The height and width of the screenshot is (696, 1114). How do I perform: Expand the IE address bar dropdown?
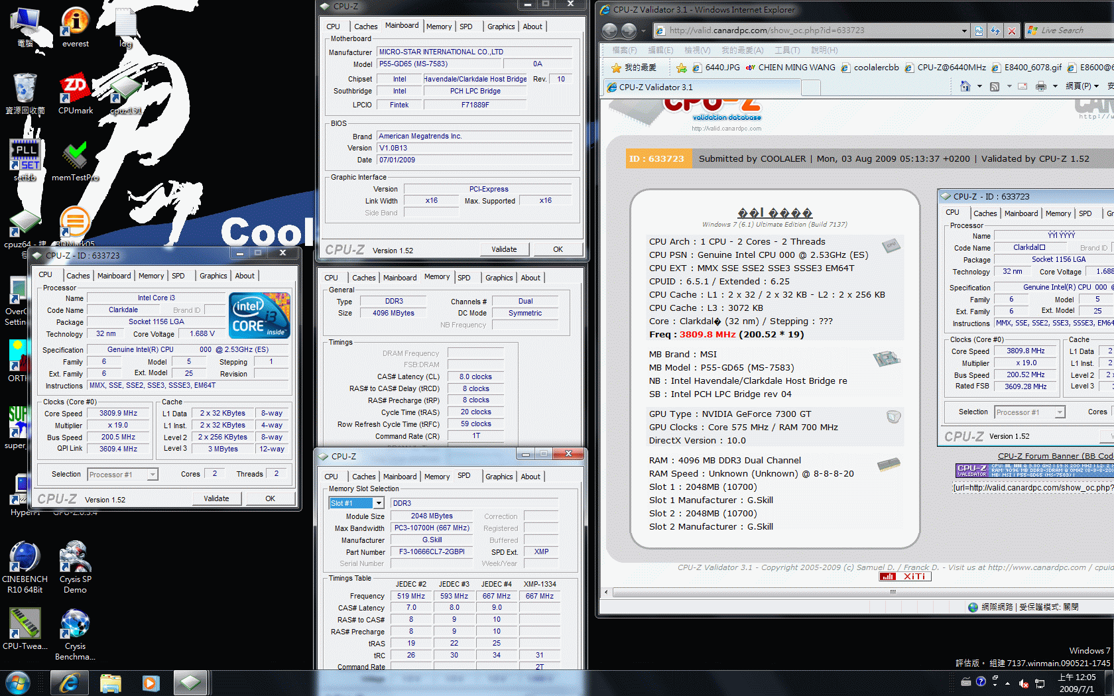point(964,30)
